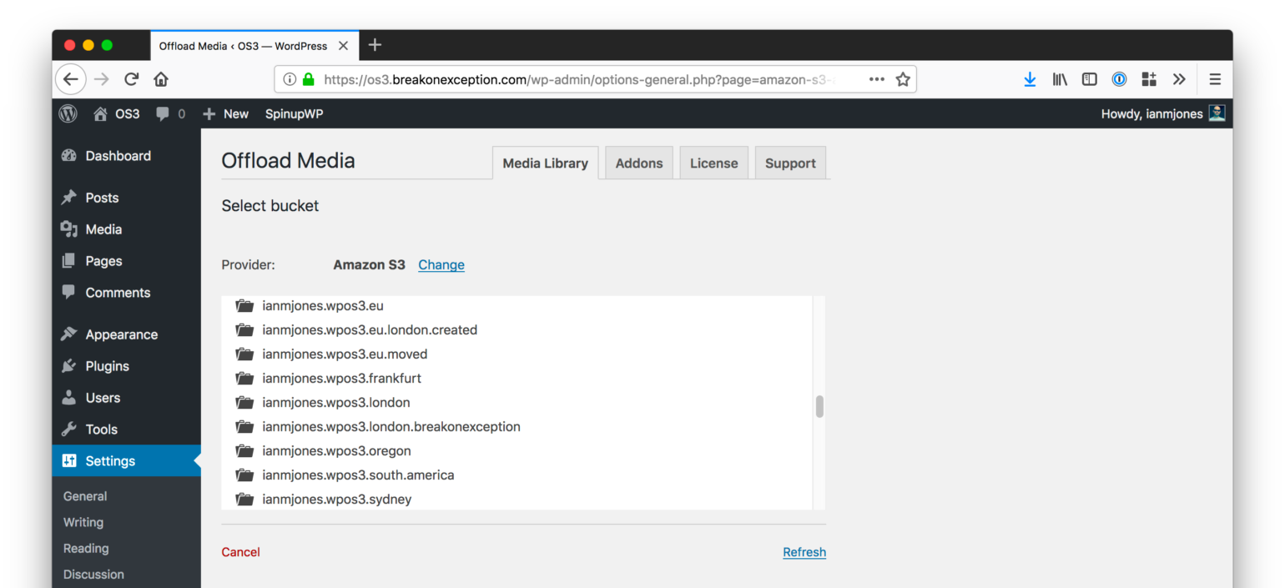Choose the ianmjones.wpos3.oregon bucket
This screenshot has width=1285, height=588.
click(336, 451)
